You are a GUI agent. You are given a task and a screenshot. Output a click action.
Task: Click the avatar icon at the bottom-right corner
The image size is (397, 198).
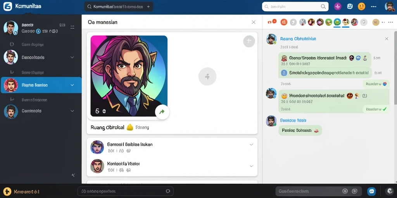coord(389,191)
